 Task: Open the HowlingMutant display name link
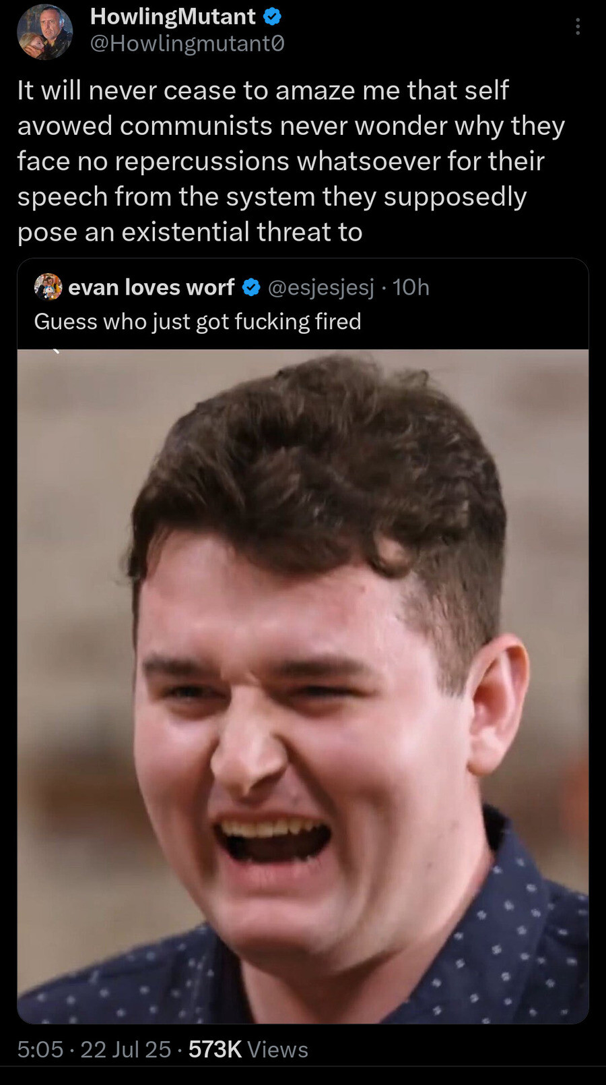(x=173, y=16)
